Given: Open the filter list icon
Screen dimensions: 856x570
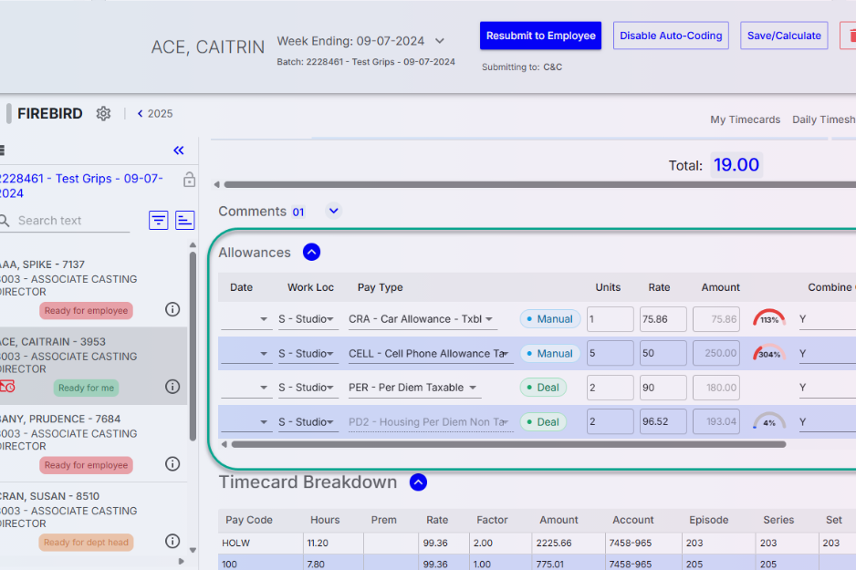Looking at the screenshot, I should pos(159,220).
